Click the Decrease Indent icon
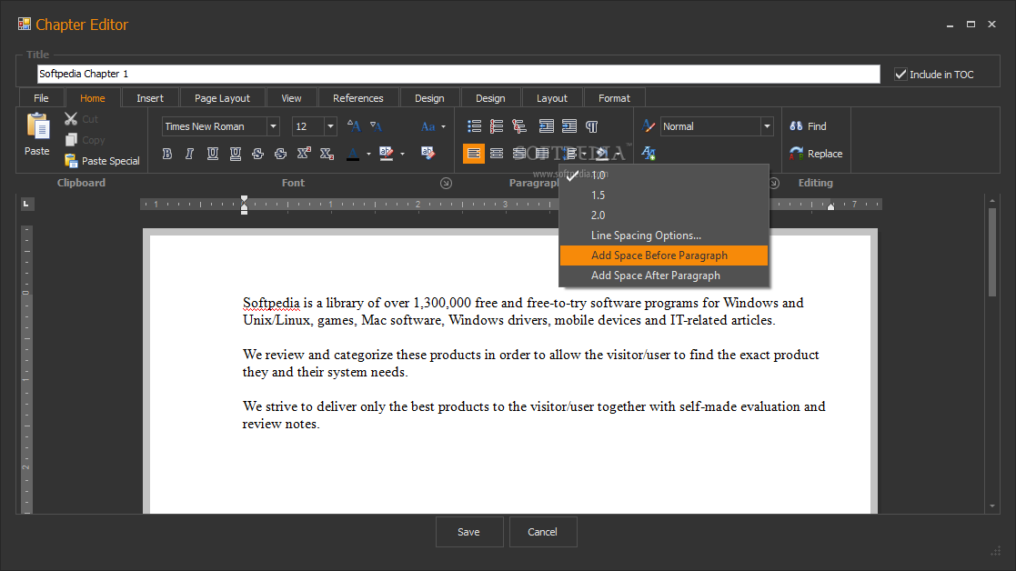 click(547, 126)
